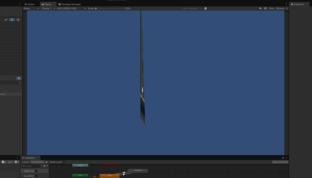The width and height of the screenshot is (312, 178).
Task: Check the IsRunning parameter checkbox
Action: (x=36, y=171)
